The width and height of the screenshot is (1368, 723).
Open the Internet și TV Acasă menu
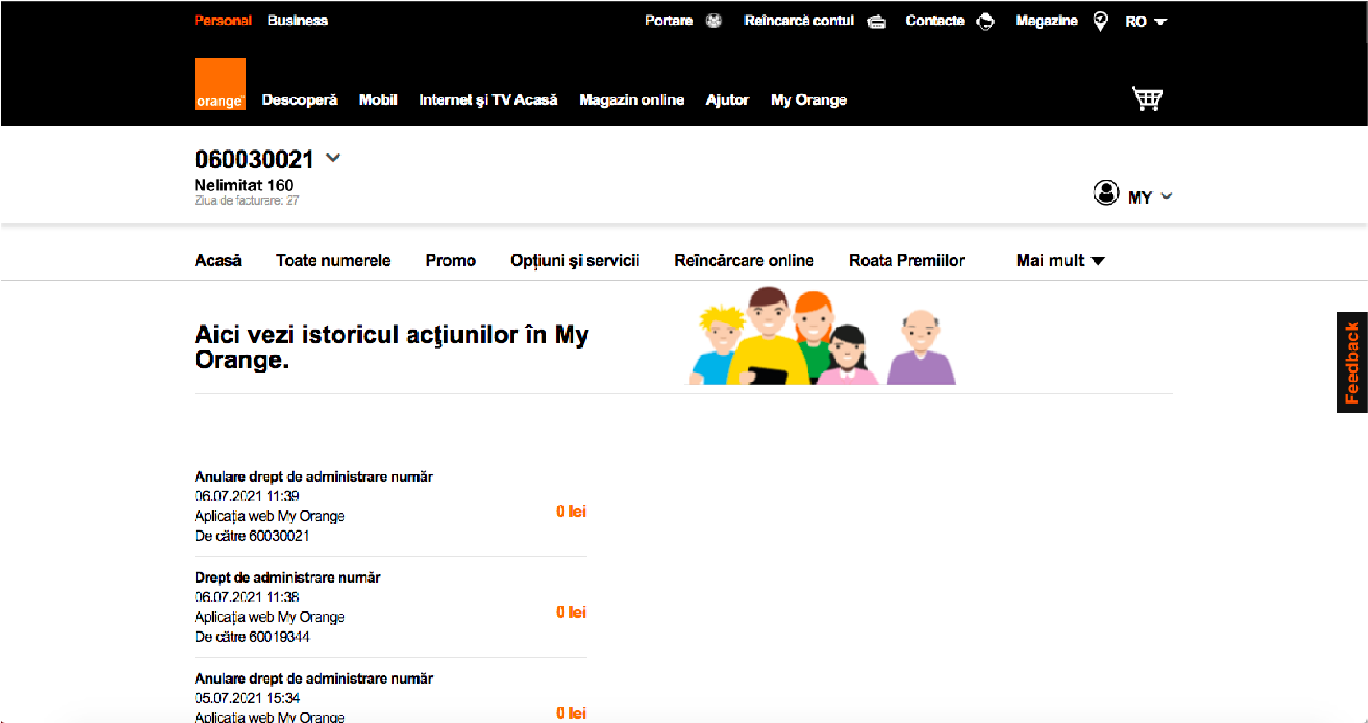(x=488, y=99)
